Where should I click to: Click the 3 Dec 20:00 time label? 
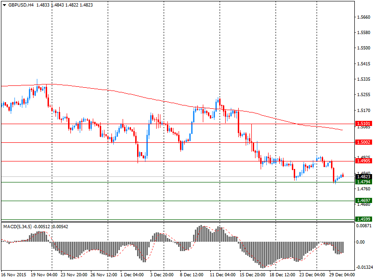(162, 274)
